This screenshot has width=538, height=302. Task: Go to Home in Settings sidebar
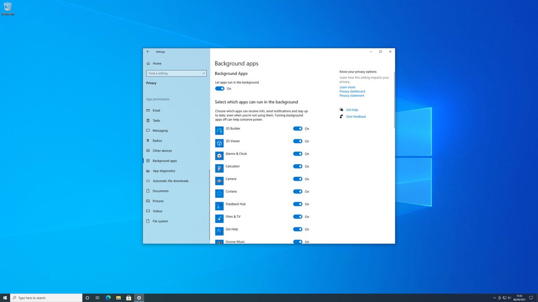(x=156, y=63)
